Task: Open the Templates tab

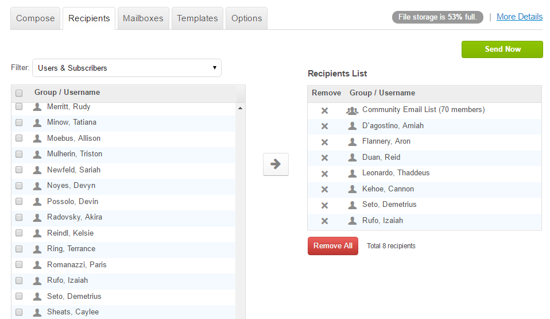Action: pos(197,18)
